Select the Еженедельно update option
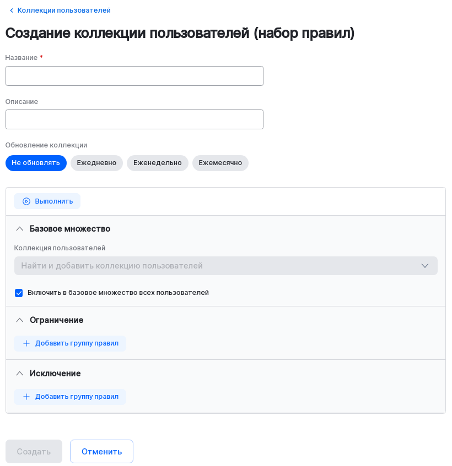Image resolution: width=452 pixels, height=466 pixels. tap(158, 163)
